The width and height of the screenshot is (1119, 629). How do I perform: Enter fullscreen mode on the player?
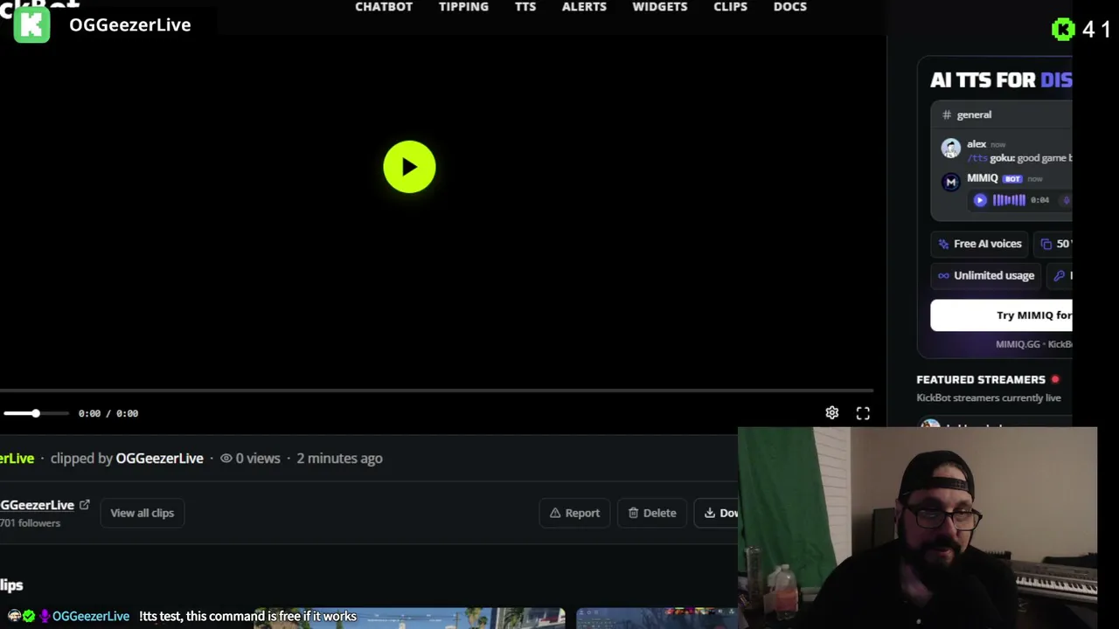[863, 413]
